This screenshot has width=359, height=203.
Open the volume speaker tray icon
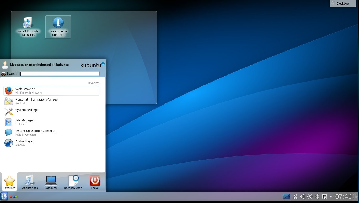click(x=302, y=196)
